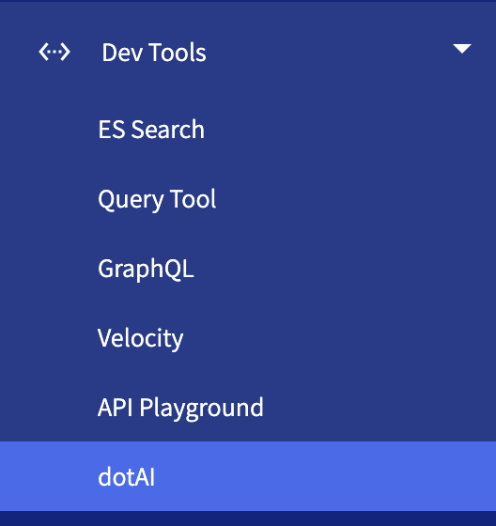Choose the GraphQL navigation link
This screenshot has height=526, width=496.
click(146, 269)
